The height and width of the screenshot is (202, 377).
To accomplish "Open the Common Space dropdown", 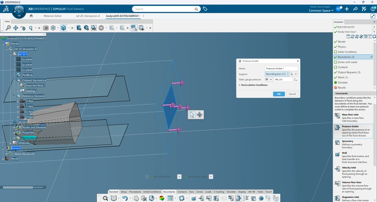I will 321,11.
